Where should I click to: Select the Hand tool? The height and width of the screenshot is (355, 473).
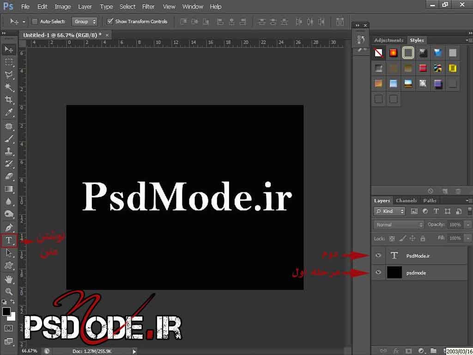coord(9,280)
